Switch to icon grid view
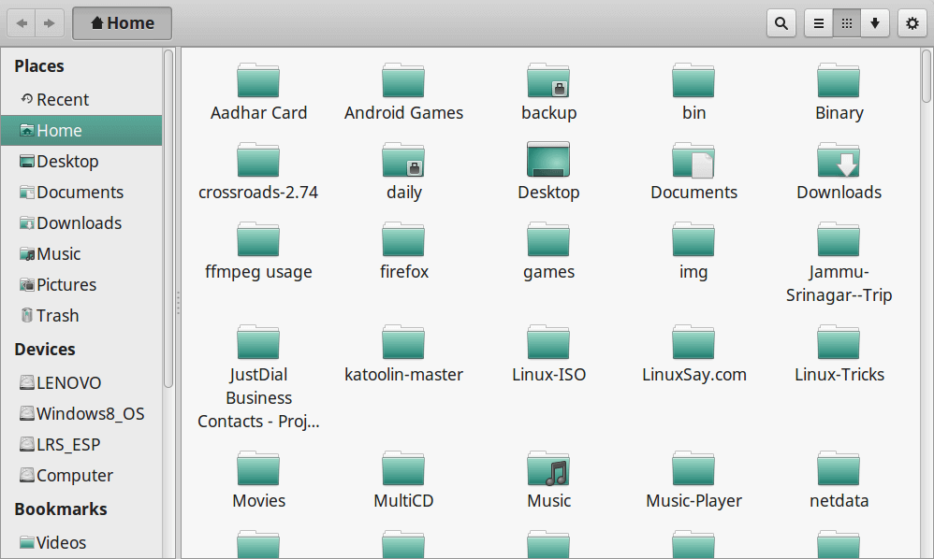This screenshot has height=559, width=934. pos(846,23)
